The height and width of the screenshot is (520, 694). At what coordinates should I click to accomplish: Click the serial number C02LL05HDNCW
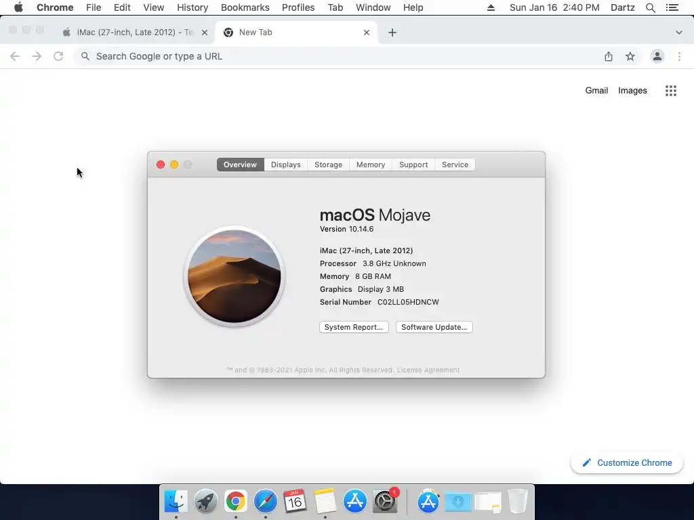tap(408, 302)
